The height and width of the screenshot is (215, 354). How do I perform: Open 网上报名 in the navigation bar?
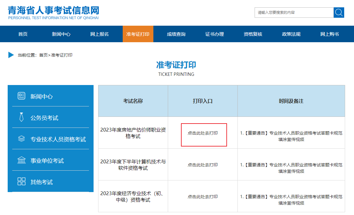click(x=99, y=34)
